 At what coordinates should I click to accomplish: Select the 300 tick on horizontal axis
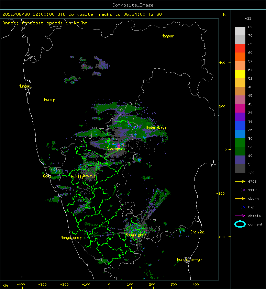pos(174,285)
